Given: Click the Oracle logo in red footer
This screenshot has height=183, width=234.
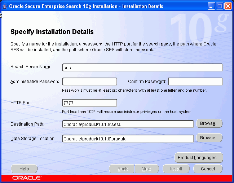Looking at the screenshot, I should pos(27,178).
